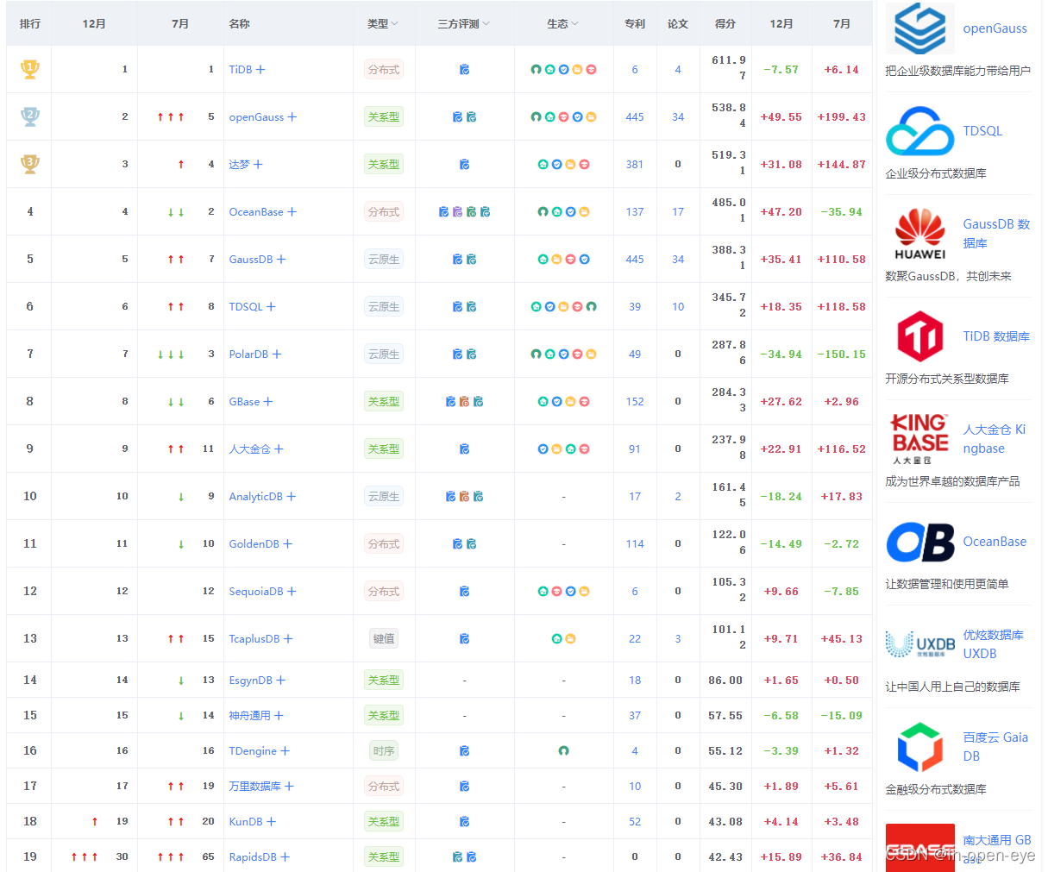
Task: Open the RapidsDB link
Action: point(253,857)
